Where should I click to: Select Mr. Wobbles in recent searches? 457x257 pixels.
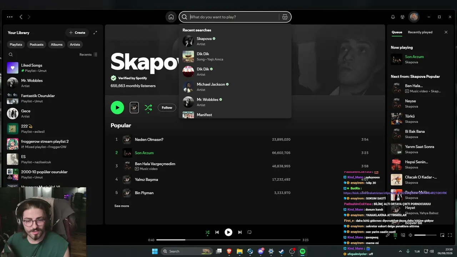coord(235,102)
